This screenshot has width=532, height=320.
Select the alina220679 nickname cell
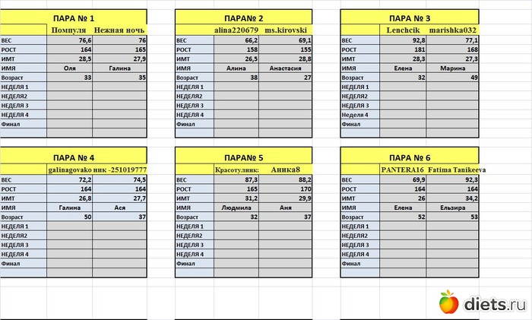[x=237, y=30]
